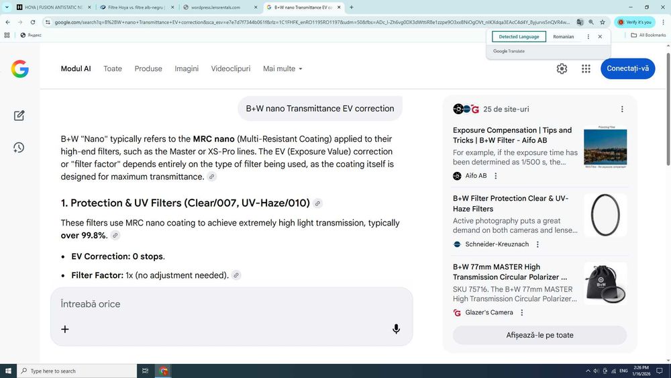The height and width of the screenshot is (378, 671).
Task: Open Task View on the taskbar
Action: pos(145,371)
